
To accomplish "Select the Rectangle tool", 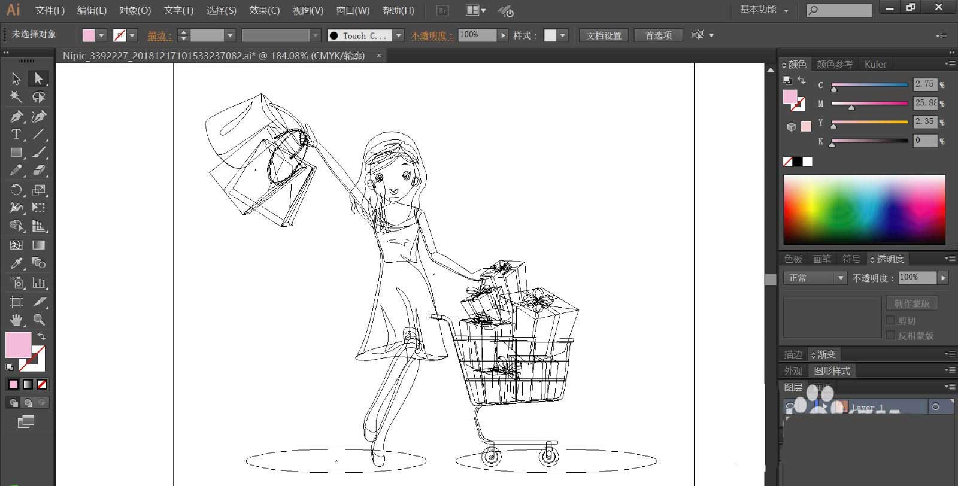I will pos(16,153).
